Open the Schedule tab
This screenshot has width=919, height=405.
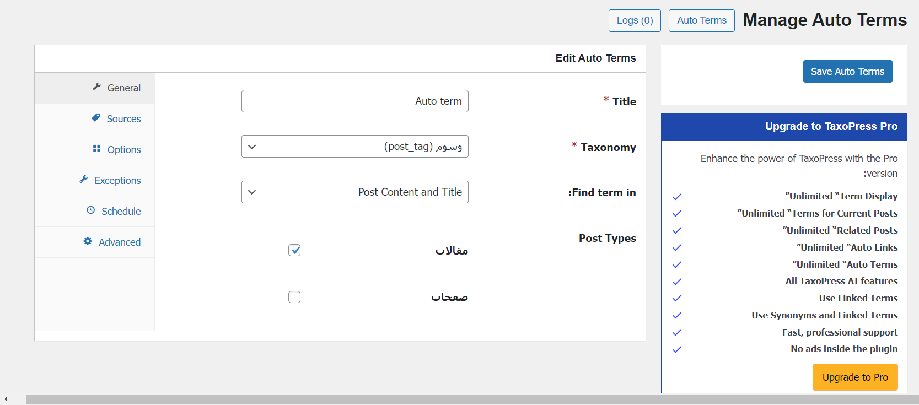[121, 212]
